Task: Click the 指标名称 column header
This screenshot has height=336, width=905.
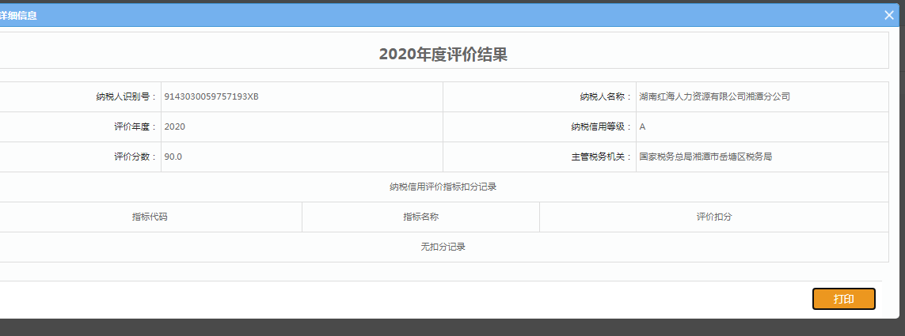Action: pos(420,217)
